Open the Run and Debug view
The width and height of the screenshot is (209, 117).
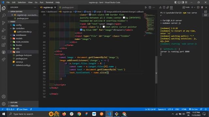pyautogui.click(x=4, y=30)
